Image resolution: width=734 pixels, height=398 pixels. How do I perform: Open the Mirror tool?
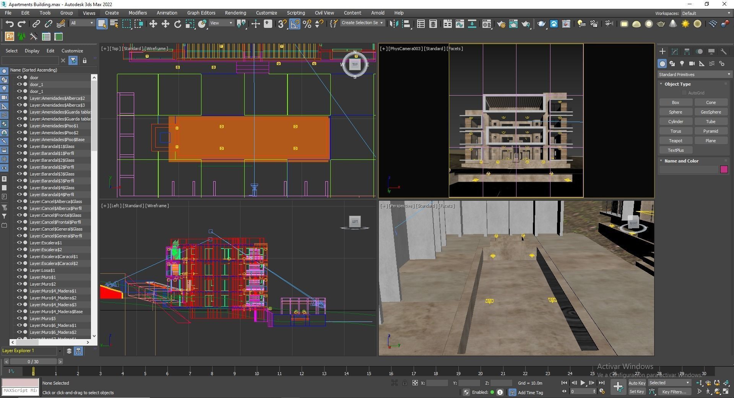click(x=394, y=24)
